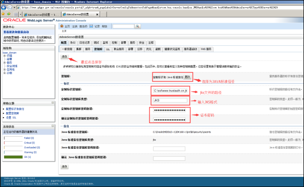Image resolution: width=304 pixels, height=187 pixels.
Task: Select the 调试 top-level tab
Action: [x=96, y=43]
